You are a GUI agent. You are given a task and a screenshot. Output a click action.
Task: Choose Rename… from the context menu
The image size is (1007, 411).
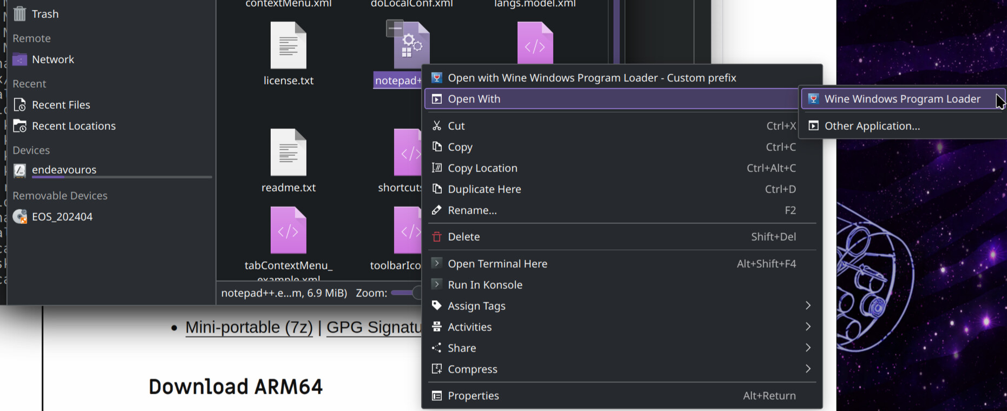(622, 210)
